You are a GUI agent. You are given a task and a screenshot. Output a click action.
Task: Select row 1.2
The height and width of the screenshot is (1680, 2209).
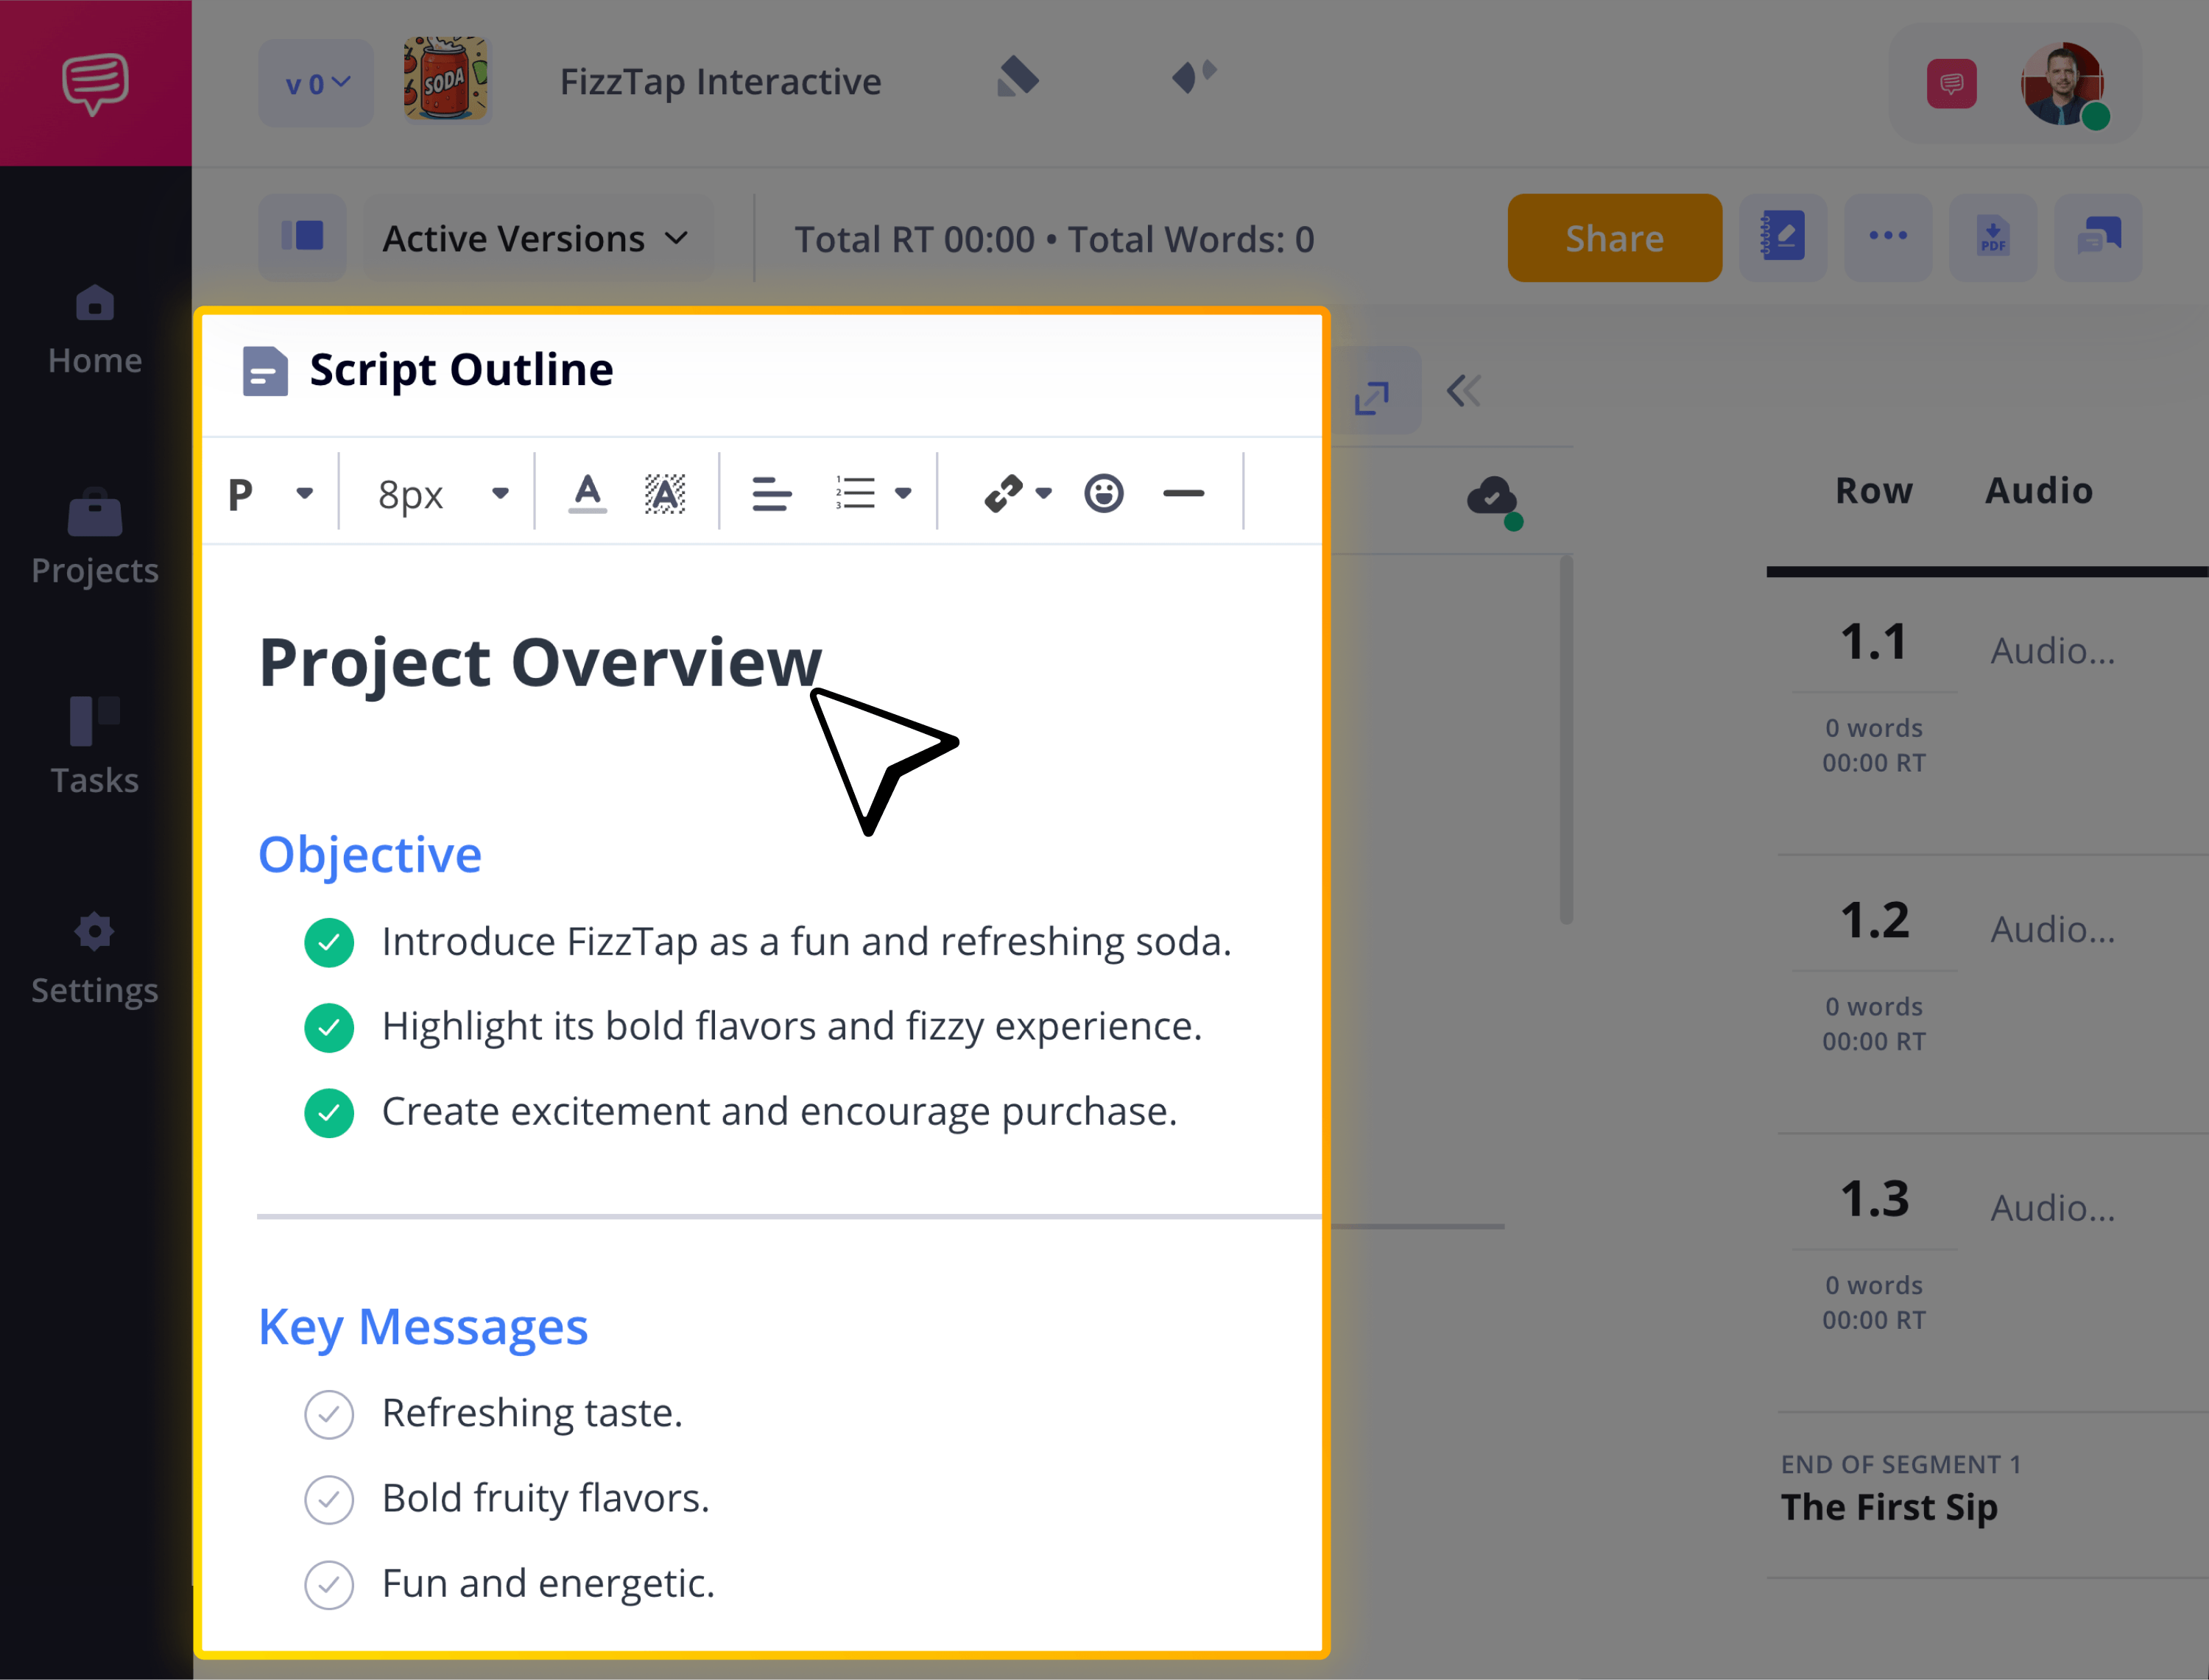(x=1874, y=921)
